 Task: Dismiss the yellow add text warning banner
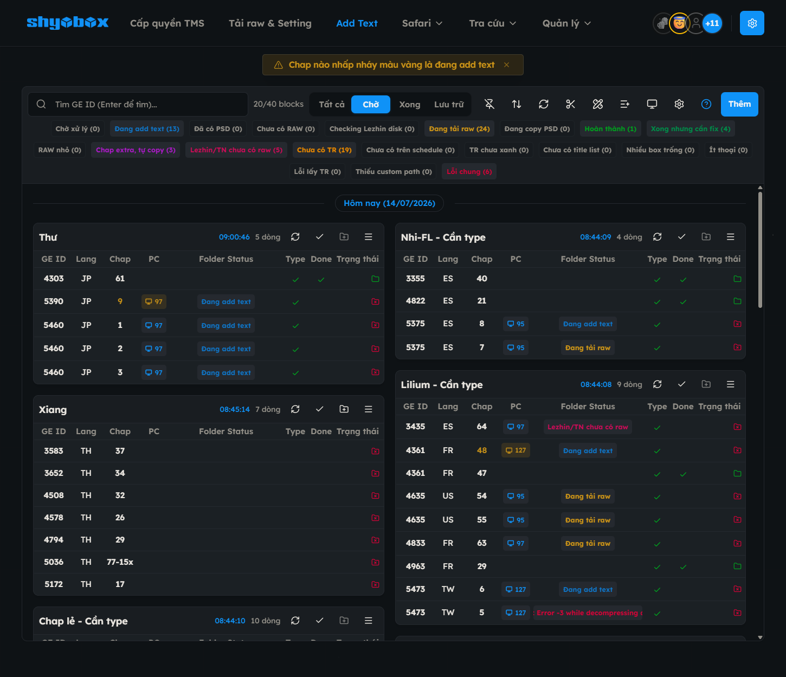tap(507, 65)
